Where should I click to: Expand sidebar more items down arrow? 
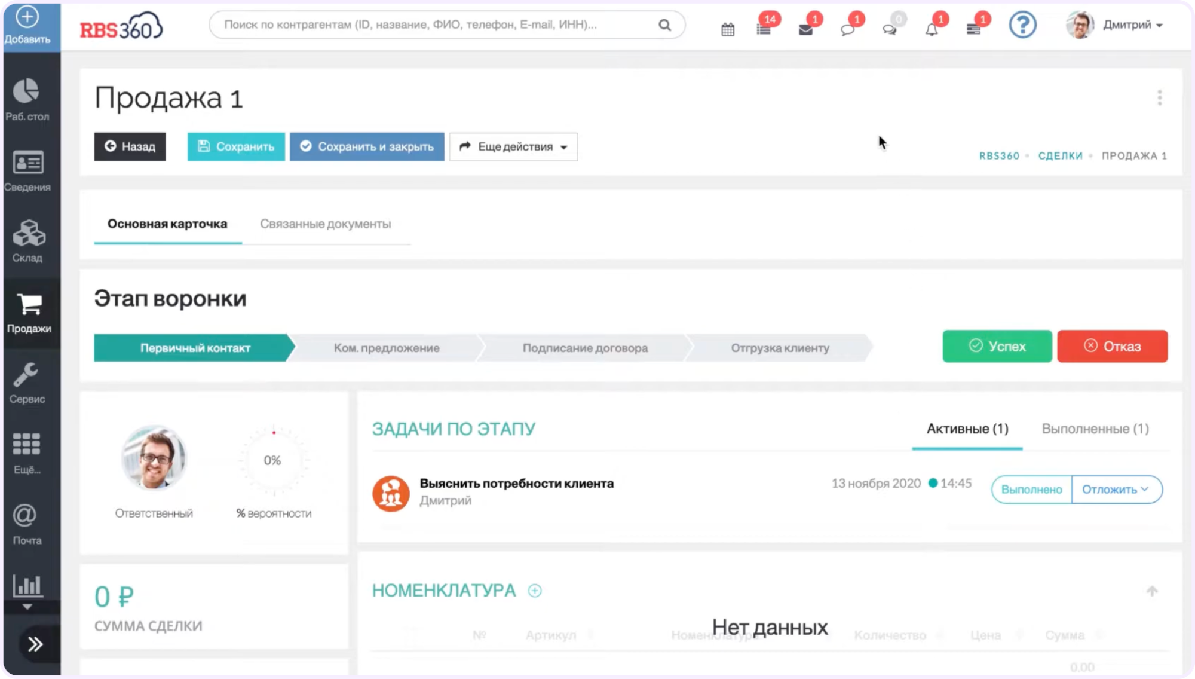tap(27, 607)
